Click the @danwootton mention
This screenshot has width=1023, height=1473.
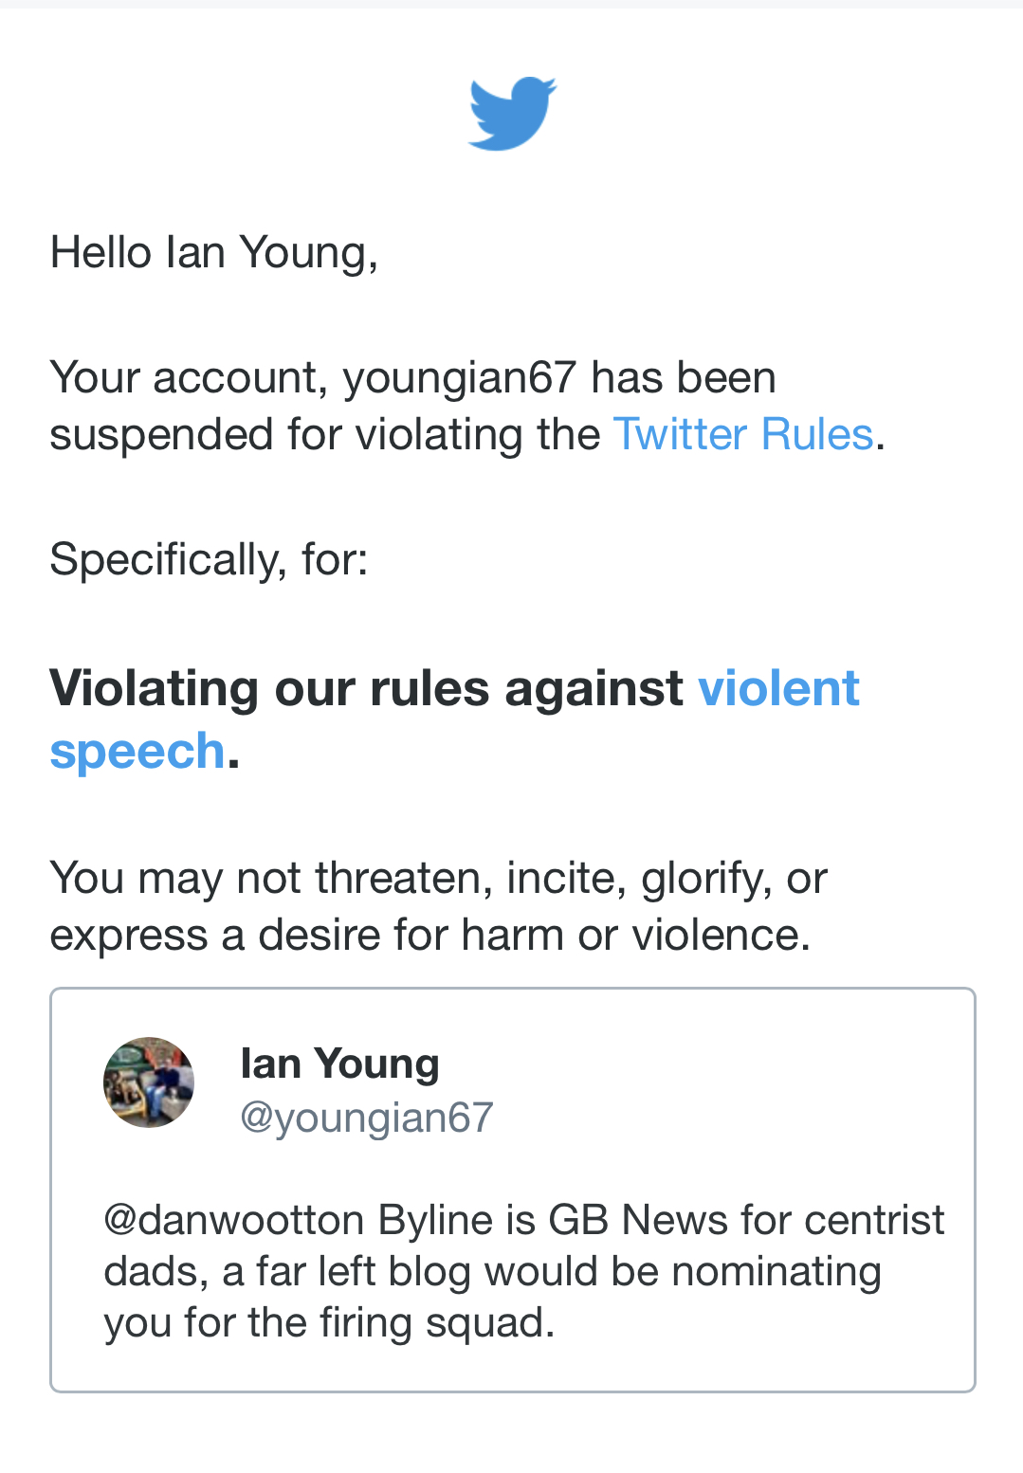[233, 1220]
